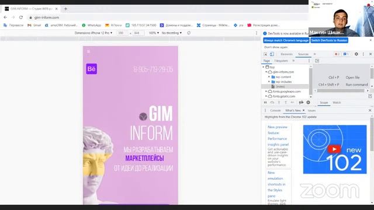Switch to the Console drawer tab
This screenshot has height=210, width=374.
275,110
